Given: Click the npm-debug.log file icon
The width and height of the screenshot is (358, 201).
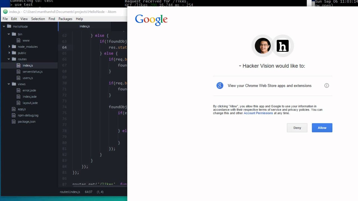Looking at the screenshot, I should click(x=14, y=115).
